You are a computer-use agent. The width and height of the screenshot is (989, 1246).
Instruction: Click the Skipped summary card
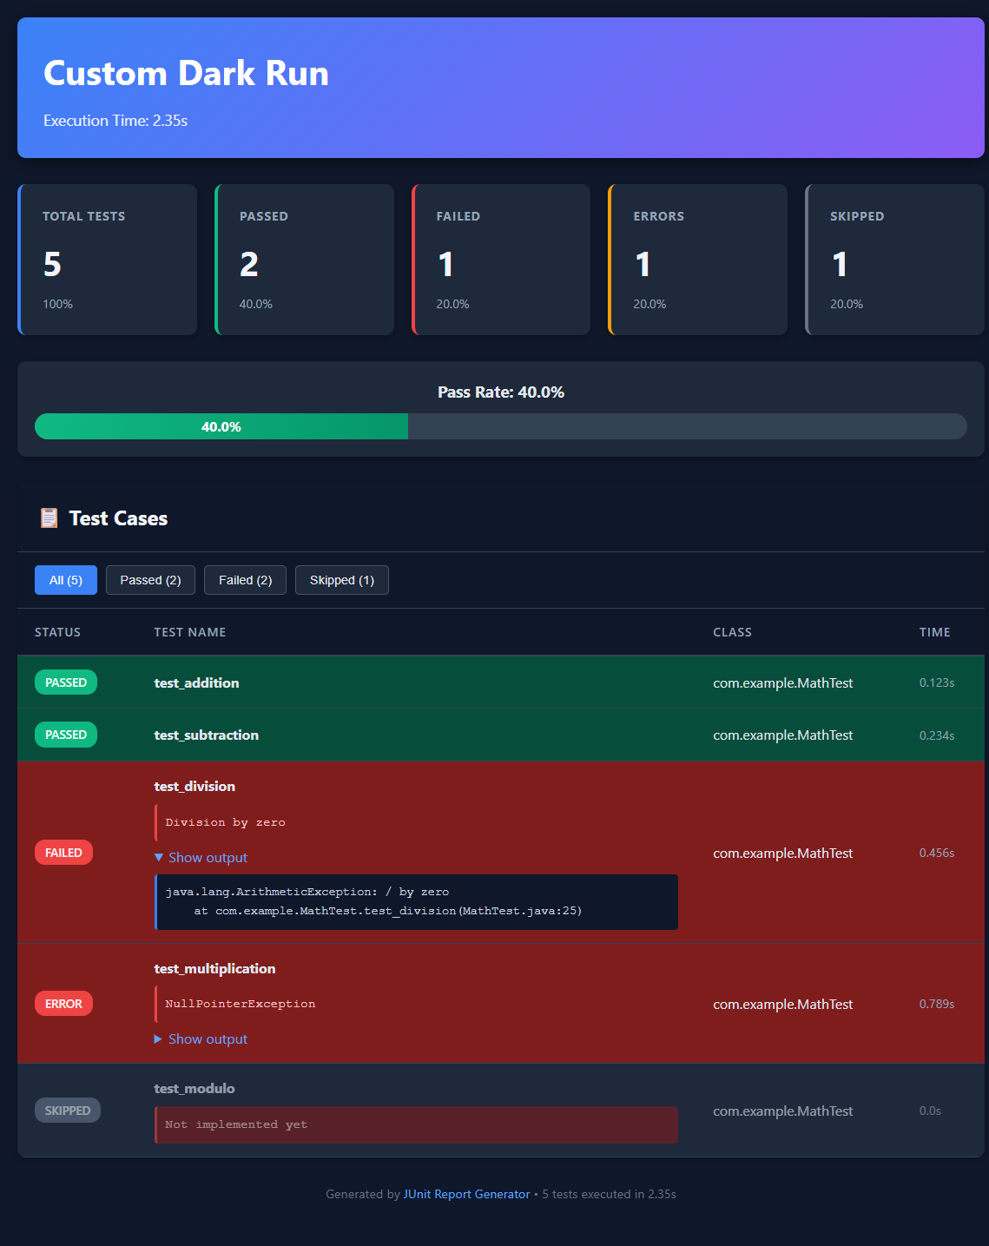[x=895, y=260]
